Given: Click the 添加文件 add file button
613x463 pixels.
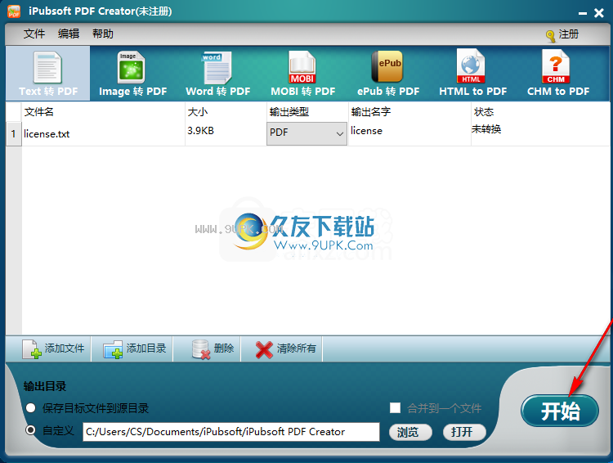Looking at the screenshot, I should [54, 348].
